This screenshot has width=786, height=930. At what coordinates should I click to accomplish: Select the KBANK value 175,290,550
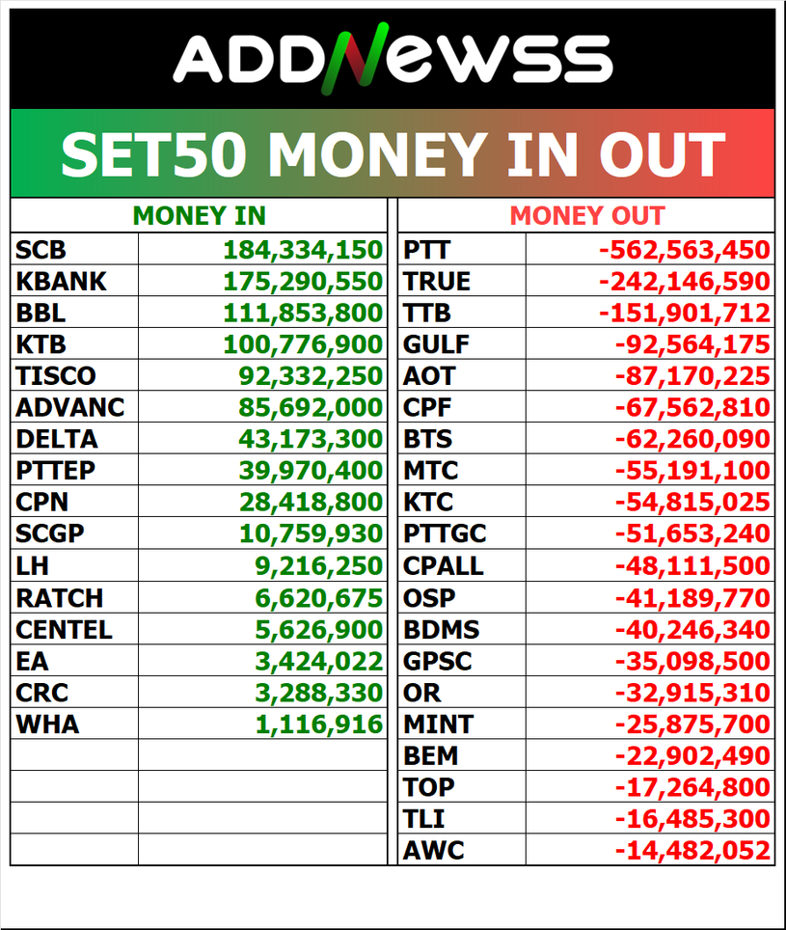click(x=303, y=282)
